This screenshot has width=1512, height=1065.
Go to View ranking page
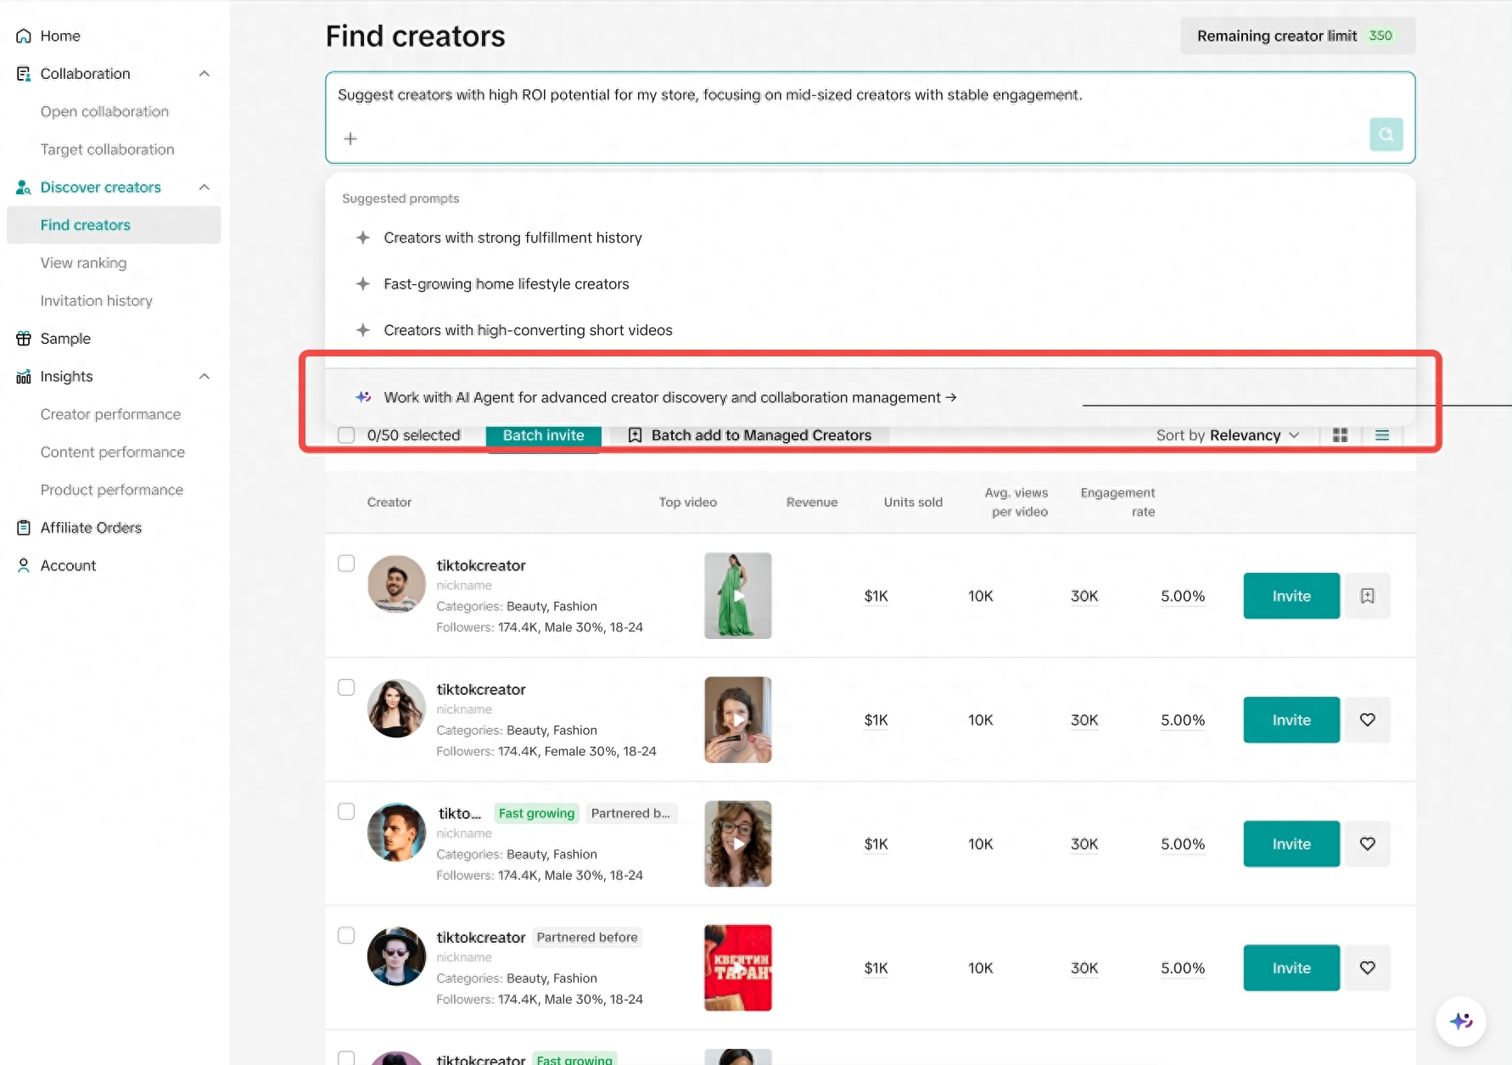tap(83, 263)
